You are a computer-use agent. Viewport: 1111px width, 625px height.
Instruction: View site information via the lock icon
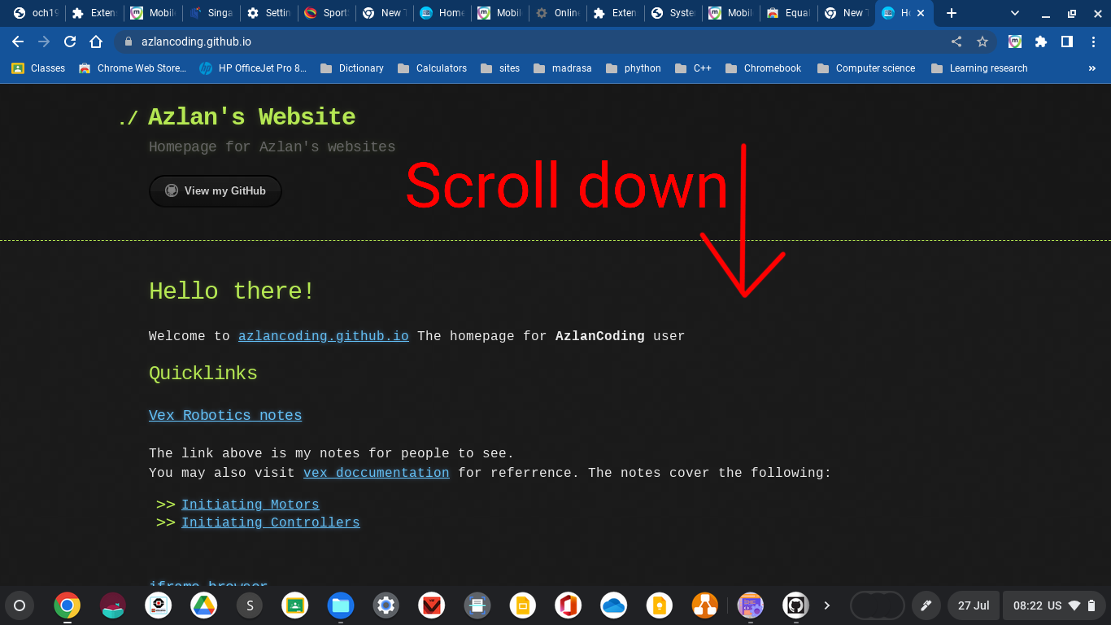pos(128,42)
